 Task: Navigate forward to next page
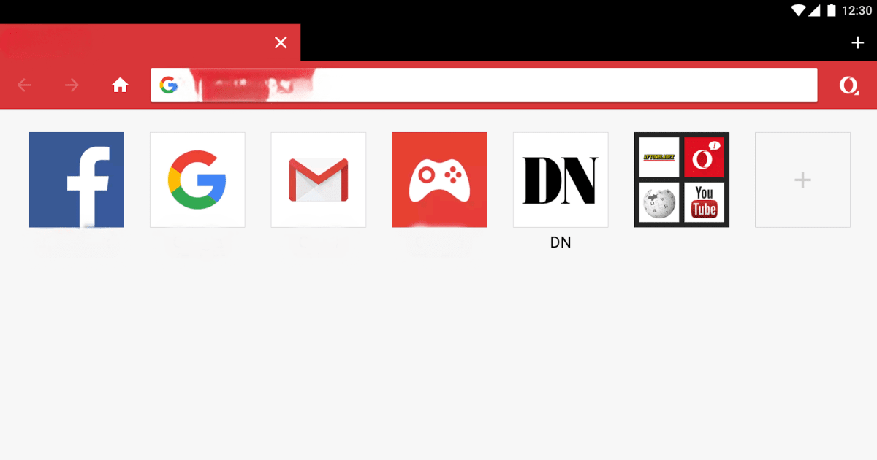[x=72, y=85]
